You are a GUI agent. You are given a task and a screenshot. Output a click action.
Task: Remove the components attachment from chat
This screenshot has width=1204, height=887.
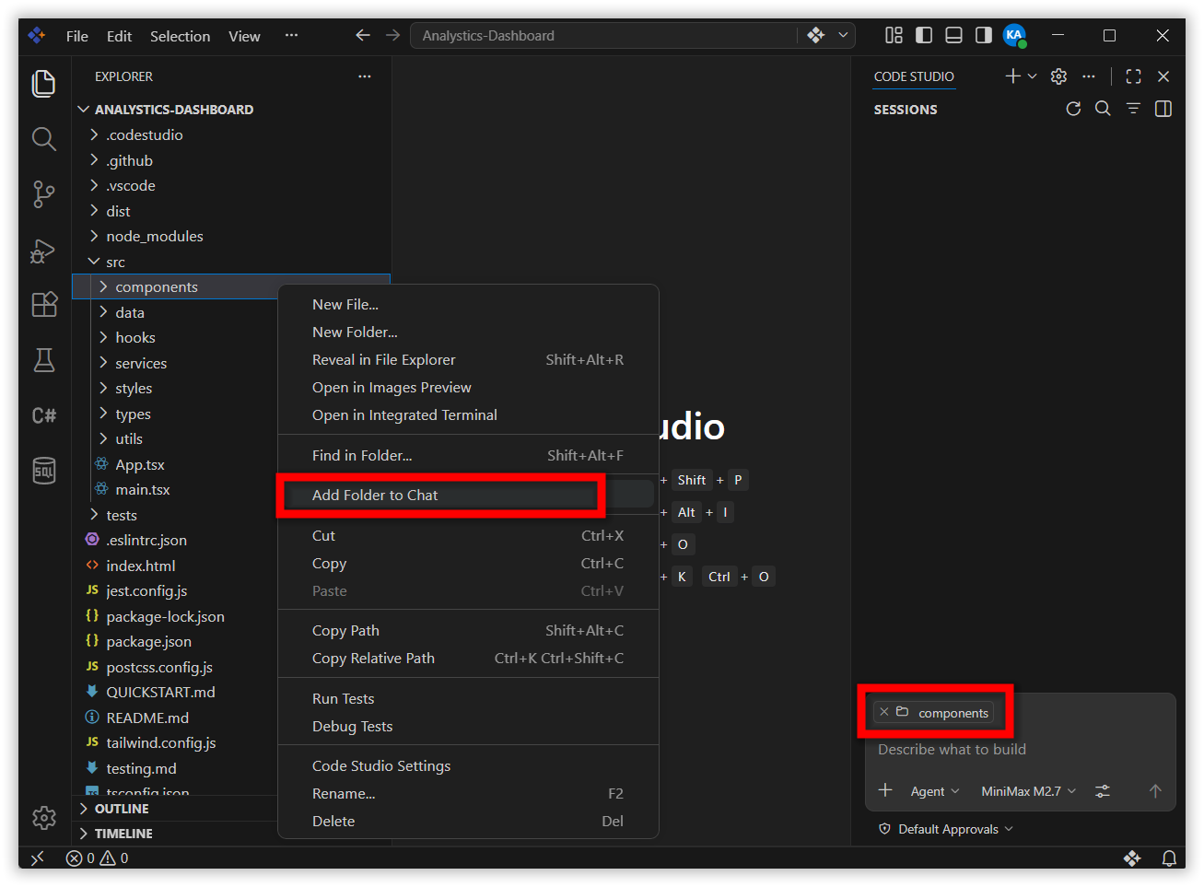click(884, 712)
